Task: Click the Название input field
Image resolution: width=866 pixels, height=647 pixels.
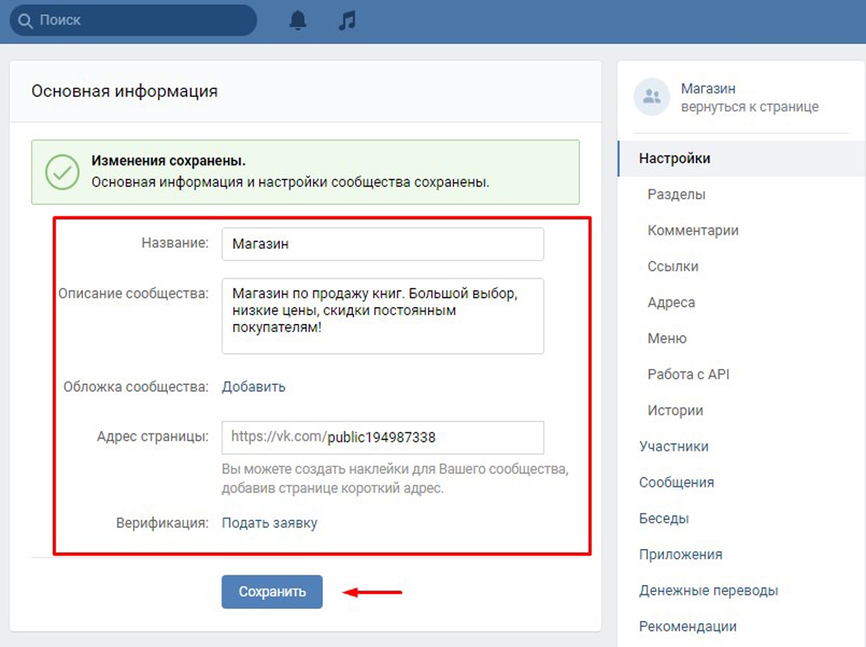Action: (x=382, y=244)
